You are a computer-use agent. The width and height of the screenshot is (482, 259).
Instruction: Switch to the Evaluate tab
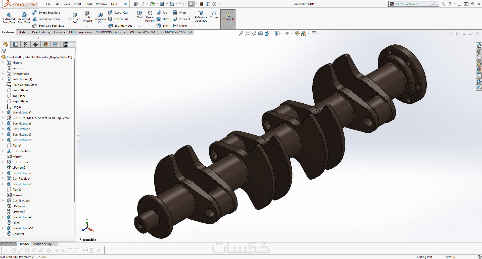point(60,32)
